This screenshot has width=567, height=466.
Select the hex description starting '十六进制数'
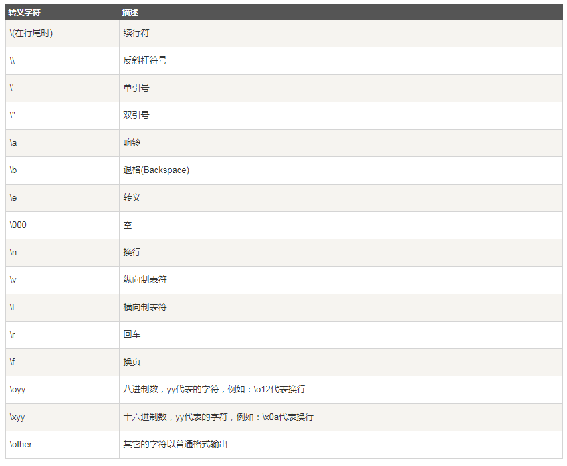point(219,417)
